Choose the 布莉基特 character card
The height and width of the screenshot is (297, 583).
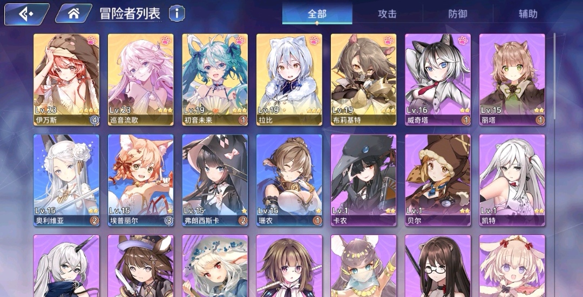pos(364,79)
